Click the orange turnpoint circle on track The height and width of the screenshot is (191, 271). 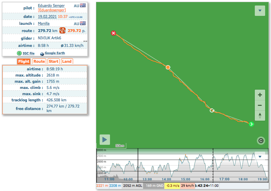[168, 67]
